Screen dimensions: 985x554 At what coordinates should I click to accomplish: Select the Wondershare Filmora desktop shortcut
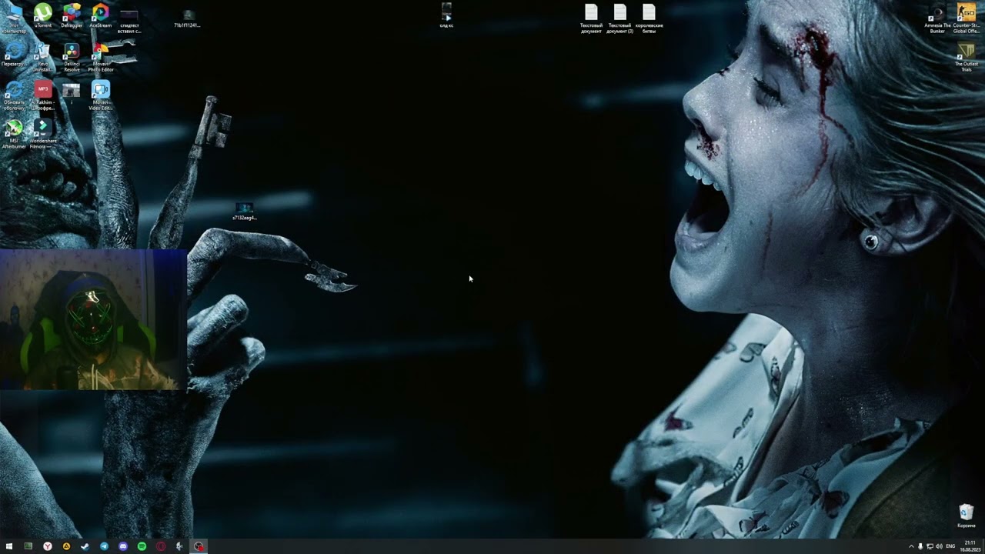(x=43, y=134)
